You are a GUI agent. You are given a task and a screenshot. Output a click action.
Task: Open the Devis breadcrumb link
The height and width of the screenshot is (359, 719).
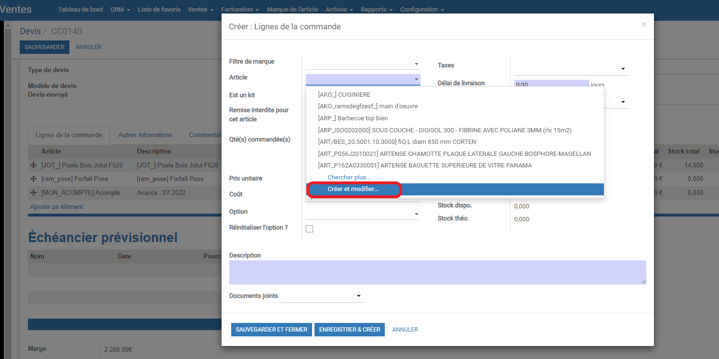click(x=30, y=31)
